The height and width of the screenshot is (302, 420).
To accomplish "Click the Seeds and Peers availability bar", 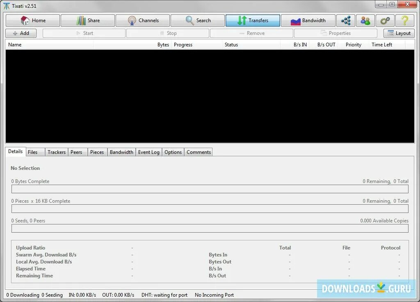I will coord(210,229).
